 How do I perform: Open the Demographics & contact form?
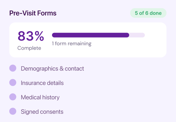[52, 68]
